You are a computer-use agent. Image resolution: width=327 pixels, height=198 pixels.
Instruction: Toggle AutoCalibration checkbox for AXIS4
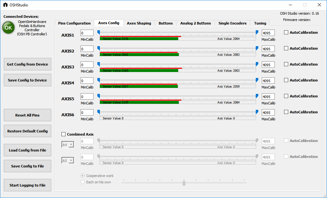286,80
